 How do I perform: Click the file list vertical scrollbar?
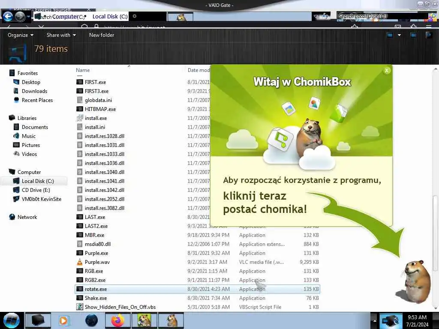pyautogui.click(x=435, y=233)
